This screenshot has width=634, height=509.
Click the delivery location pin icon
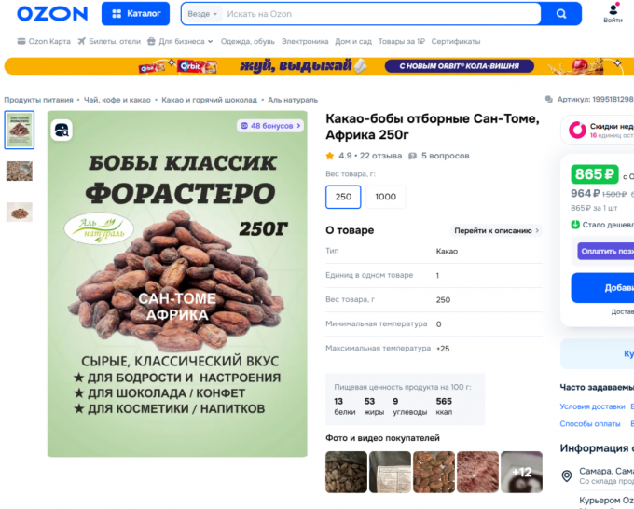(x=567, y=475)
